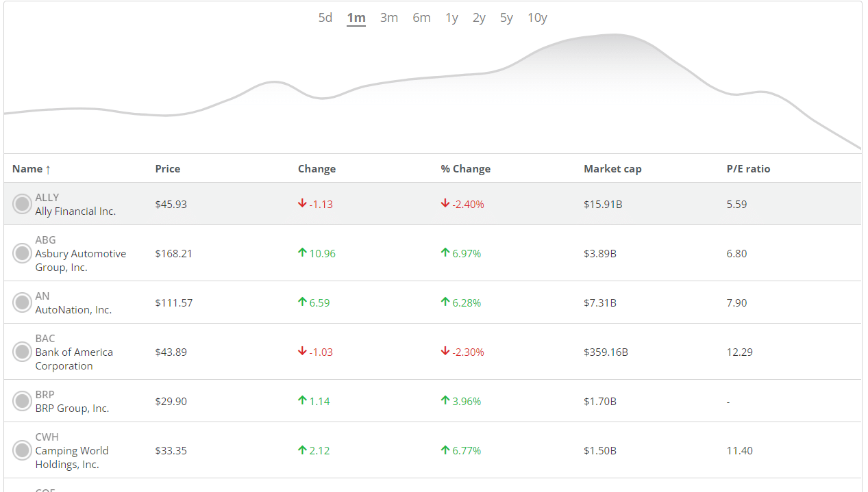Select the BRP Group radio button
Viewport: 868px width, 492px height.
(x=23, y=401)
